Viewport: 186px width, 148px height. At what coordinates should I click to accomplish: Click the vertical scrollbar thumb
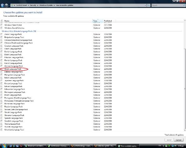click(x=185, y=88)
